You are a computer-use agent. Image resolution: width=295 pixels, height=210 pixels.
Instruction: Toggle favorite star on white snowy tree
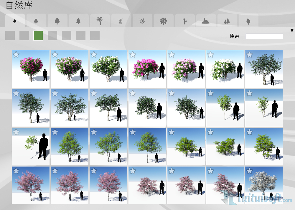(249, 171)
